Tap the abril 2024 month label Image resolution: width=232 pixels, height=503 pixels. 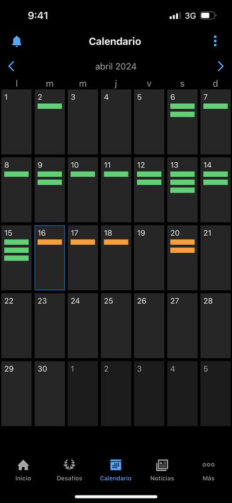(x=116, y=67)
